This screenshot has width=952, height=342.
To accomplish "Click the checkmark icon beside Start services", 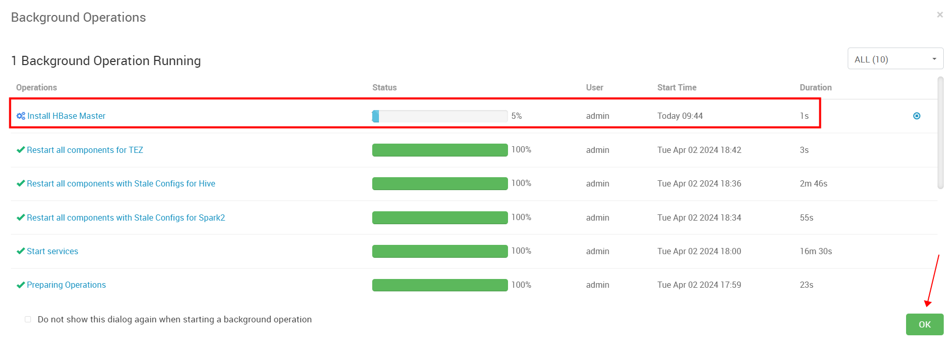I will [x=21, y=251].
